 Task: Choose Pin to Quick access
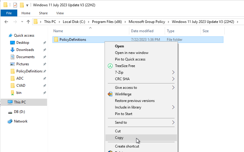pyautogui.click(x=141, y=59)
